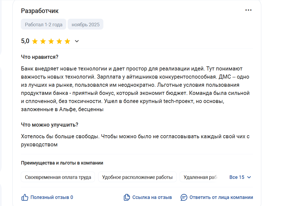Expand the 5,0 rating details chevron

point(77,41)
